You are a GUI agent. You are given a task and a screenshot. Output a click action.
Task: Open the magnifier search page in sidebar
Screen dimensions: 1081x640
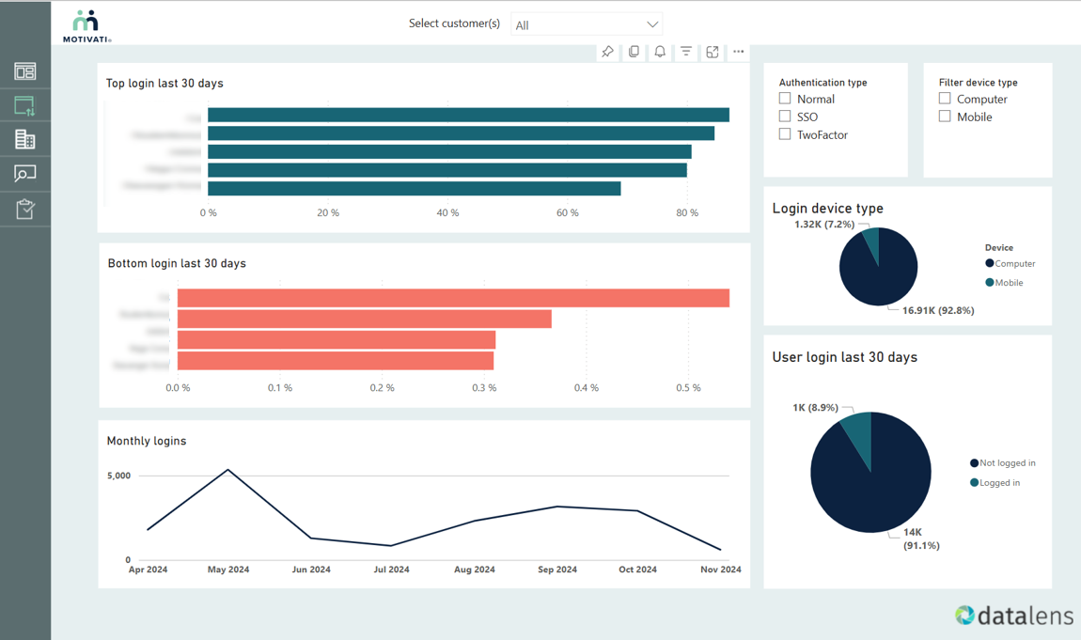pyautogui.click(x=25, y=174)
